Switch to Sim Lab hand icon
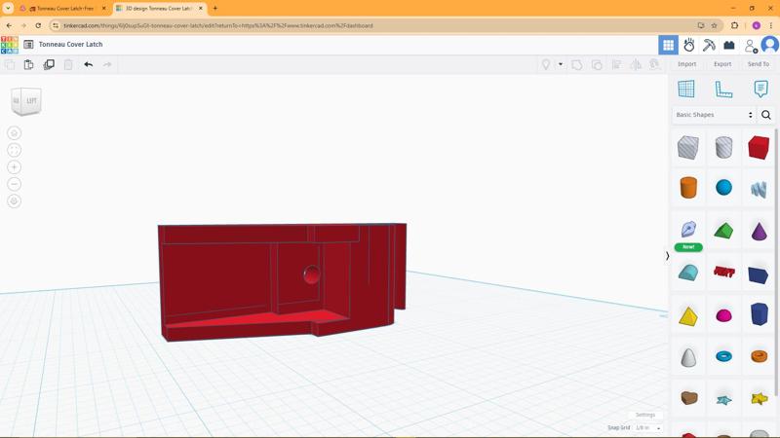Screen dimensions: 780x438 click(688, 45)
